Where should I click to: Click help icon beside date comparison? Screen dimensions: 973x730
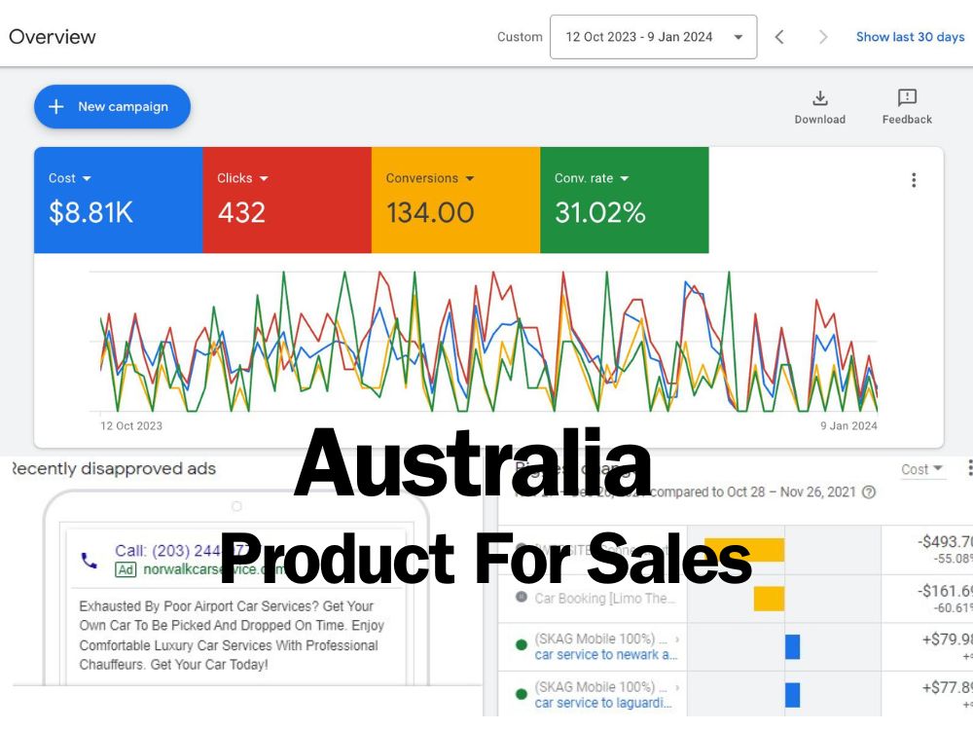(x=869, y=493)
